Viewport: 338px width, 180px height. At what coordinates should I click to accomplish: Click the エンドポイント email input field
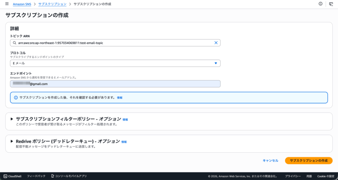click(115, 84)
